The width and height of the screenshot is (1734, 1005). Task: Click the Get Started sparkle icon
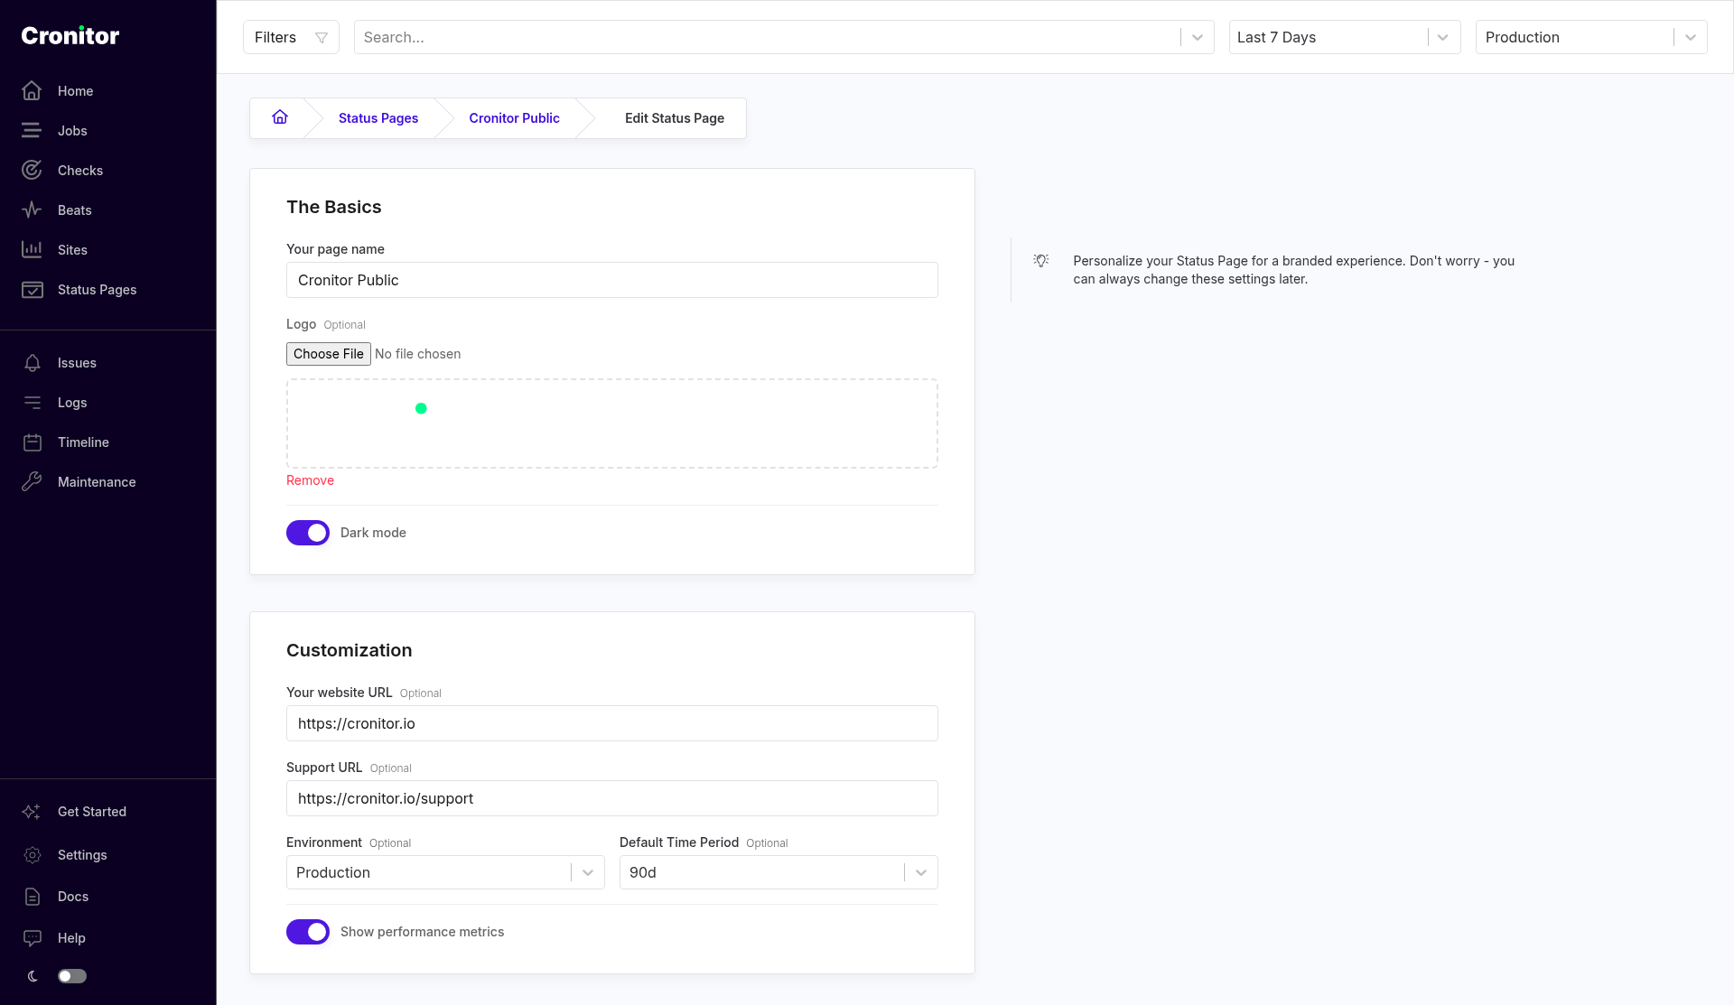[32, 812]
